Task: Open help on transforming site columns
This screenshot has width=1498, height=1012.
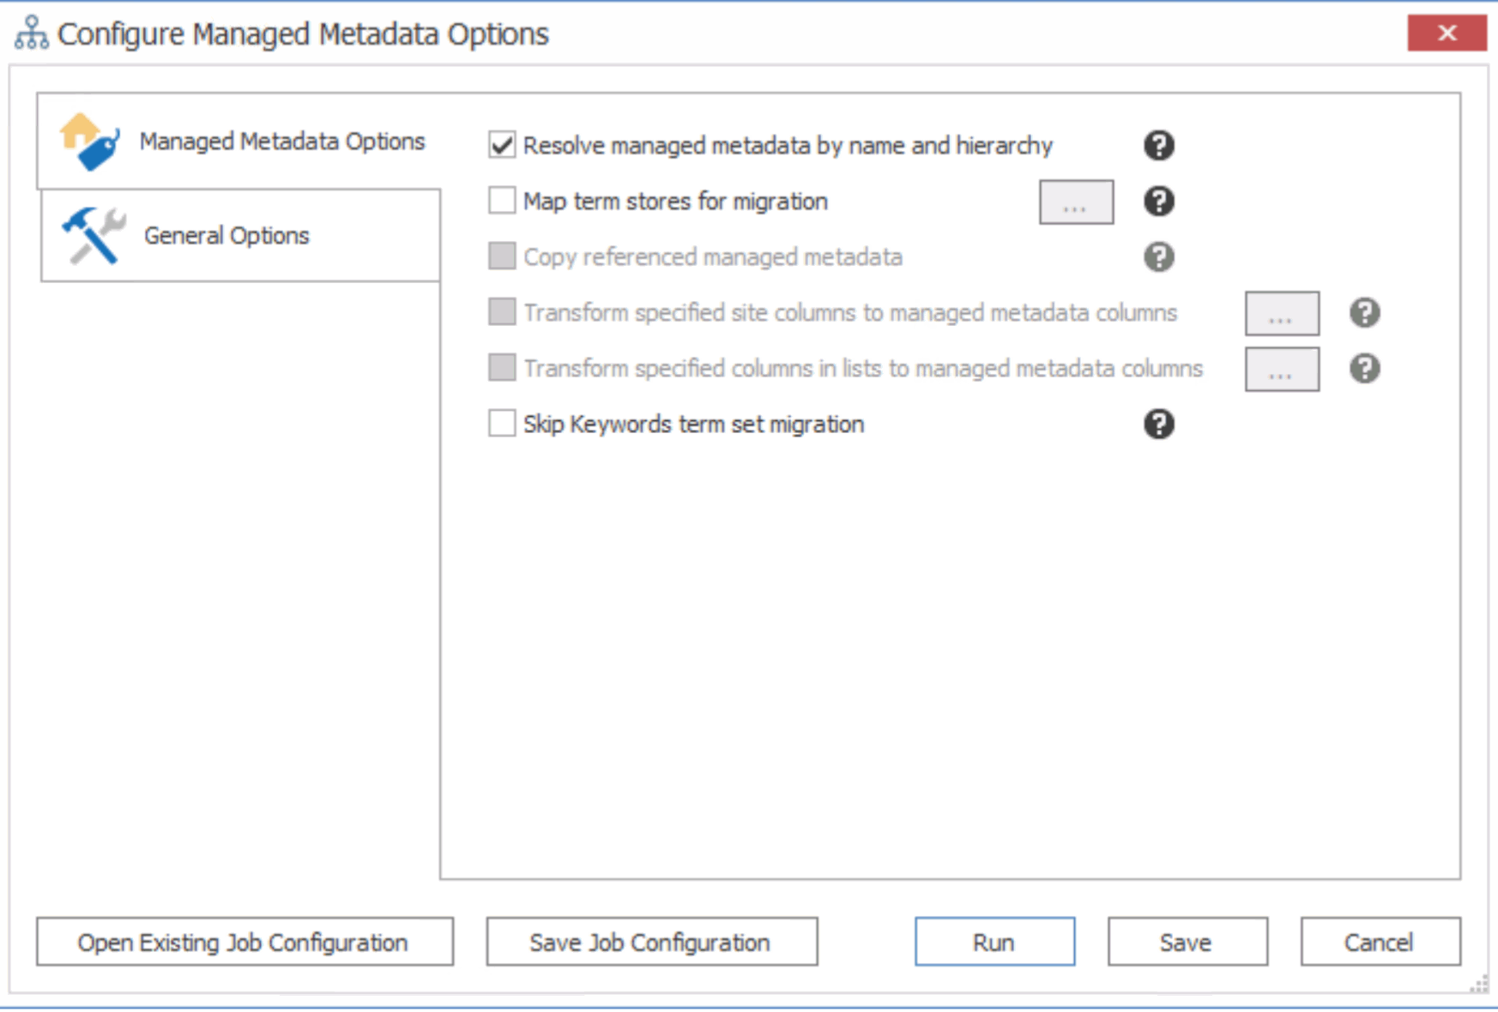Action: (1364, 313)
